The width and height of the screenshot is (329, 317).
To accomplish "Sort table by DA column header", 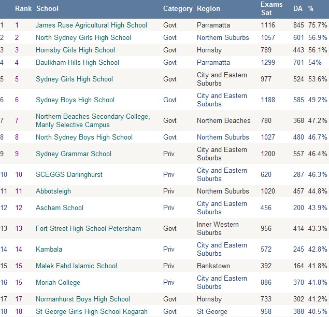I will click(x=298, y=8).
